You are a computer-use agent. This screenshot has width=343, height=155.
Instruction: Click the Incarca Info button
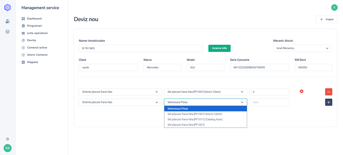pyautogui.click(x=220, y=48)
